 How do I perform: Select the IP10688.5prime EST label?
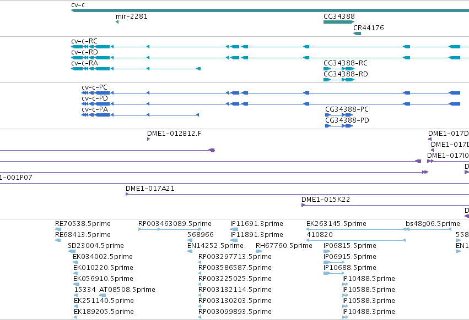(350, 268)
